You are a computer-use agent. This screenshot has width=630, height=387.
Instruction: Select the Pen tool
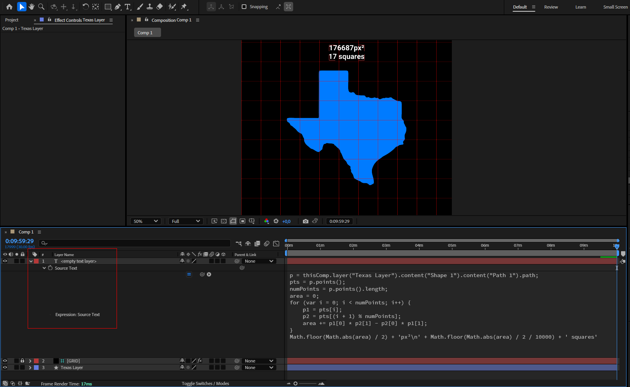(118, 7)
